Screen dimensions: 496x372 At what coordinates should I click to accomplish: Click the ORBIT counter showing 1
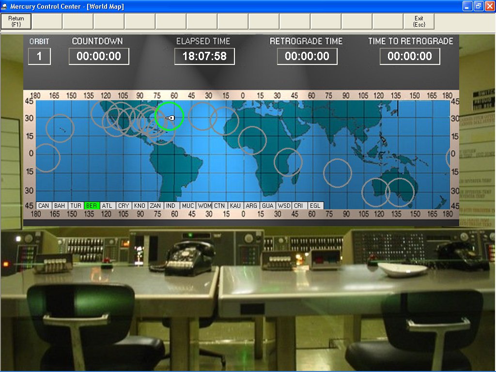click(x=40, y=56)
